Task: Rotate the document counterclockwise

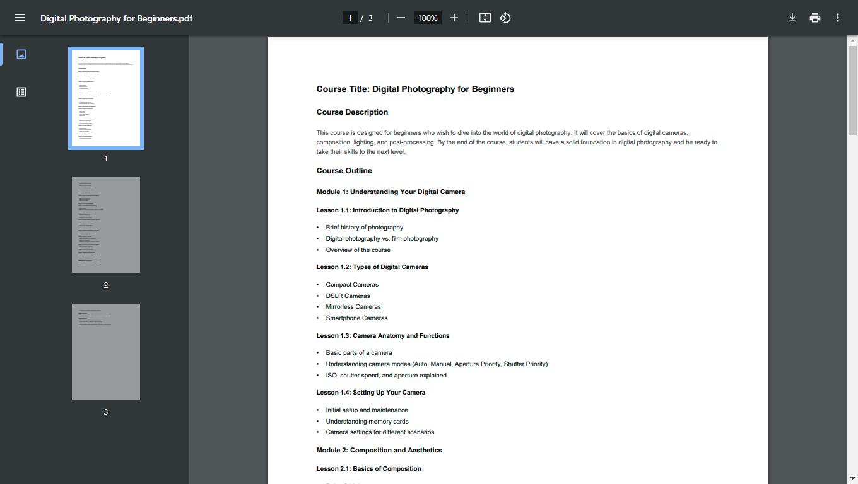Action: (x=505, y=18)
